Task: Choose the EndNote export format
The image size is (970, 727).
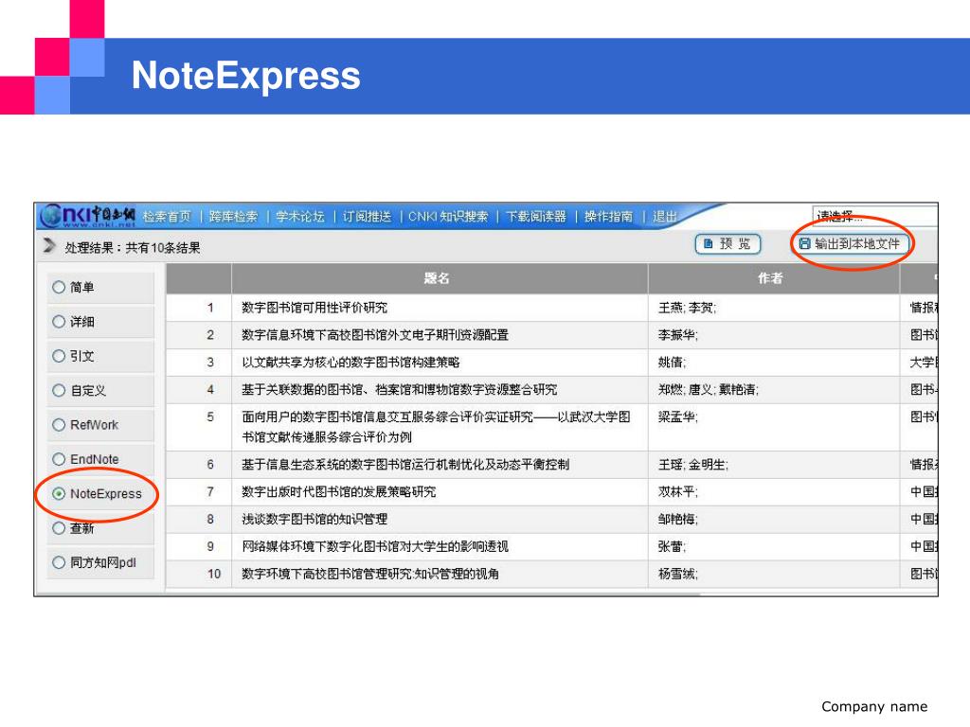Action: click(59, 459)
